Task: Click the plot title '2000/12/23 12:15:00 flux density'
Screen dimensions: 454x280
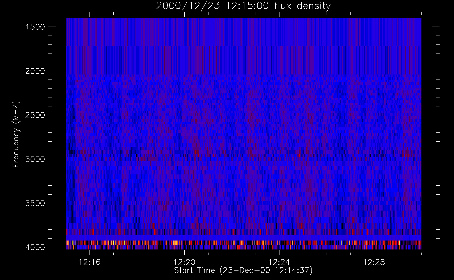Action: (243, 6)
